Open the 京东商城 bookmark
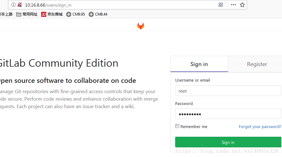The width and height of the screenshot is (282, 157). point(52,14)
